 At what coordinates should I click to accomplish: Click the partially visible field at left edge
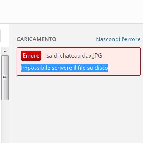[x=0, y=35]
